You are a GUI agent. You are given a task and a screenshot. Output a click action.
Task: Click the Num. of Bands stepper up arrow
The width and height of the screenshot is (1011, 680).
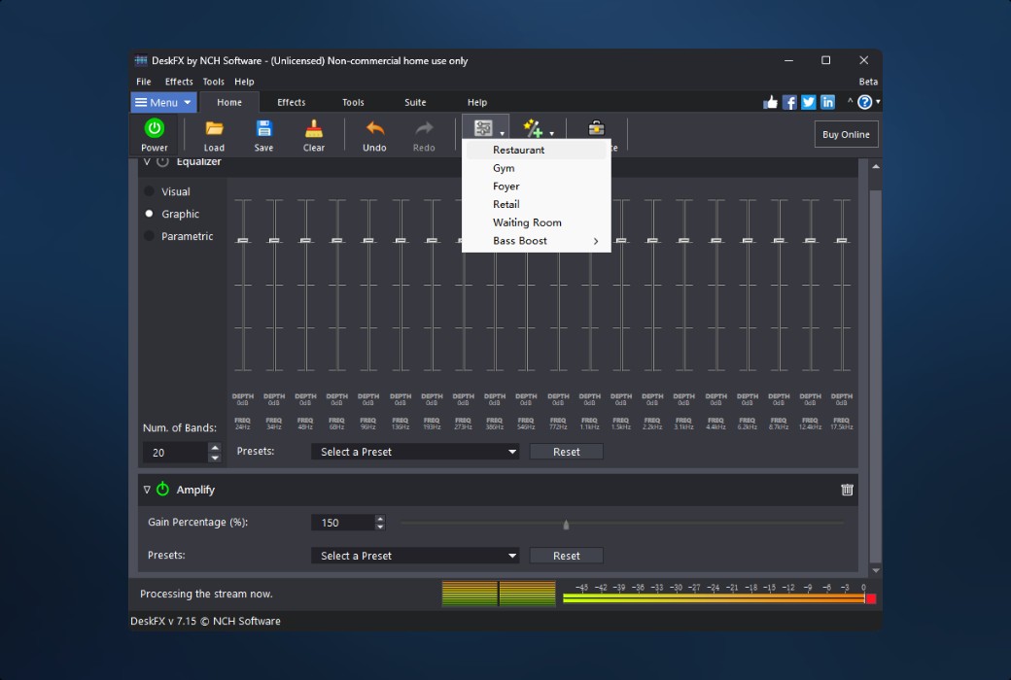pos(215,448)
